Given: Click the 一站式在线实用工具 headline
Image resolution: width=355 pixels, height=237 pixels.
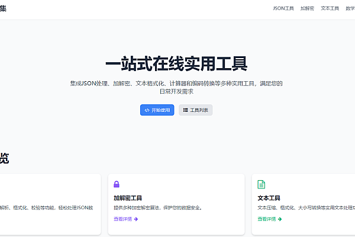Looking at the screenshot, I should point(176,64).
